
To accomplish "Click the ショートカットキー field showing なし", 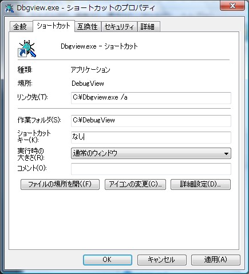I will pos(151,137).
